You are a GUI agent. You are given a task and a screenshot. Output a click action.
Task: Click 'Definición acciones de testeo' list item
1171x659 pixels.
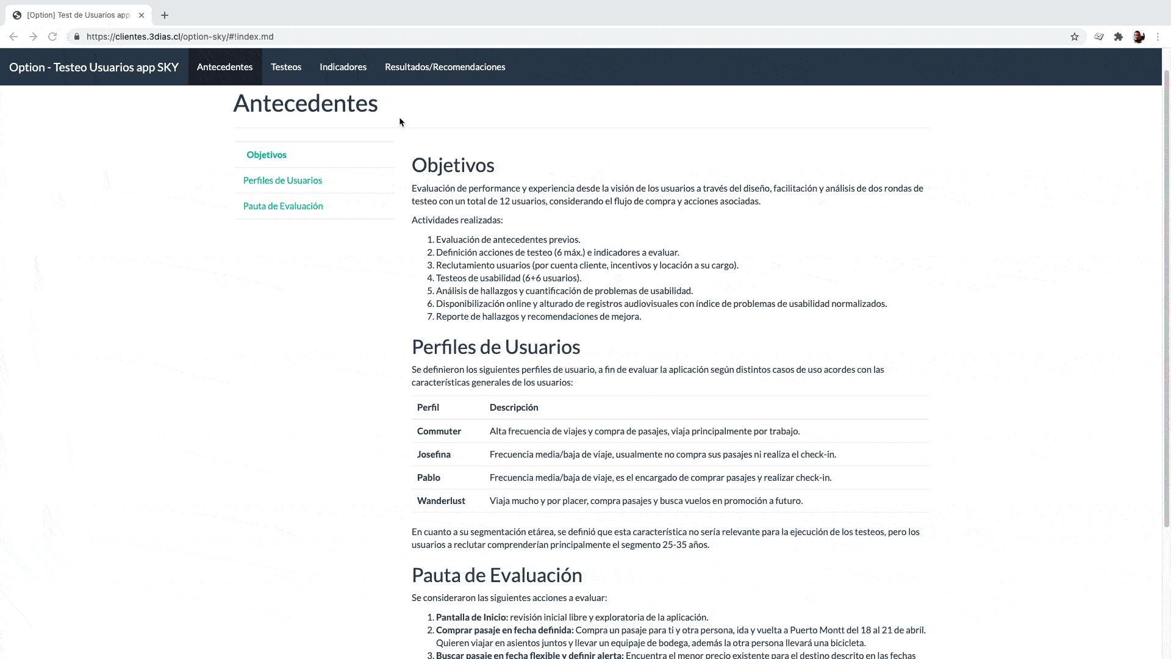click(557, 253)
